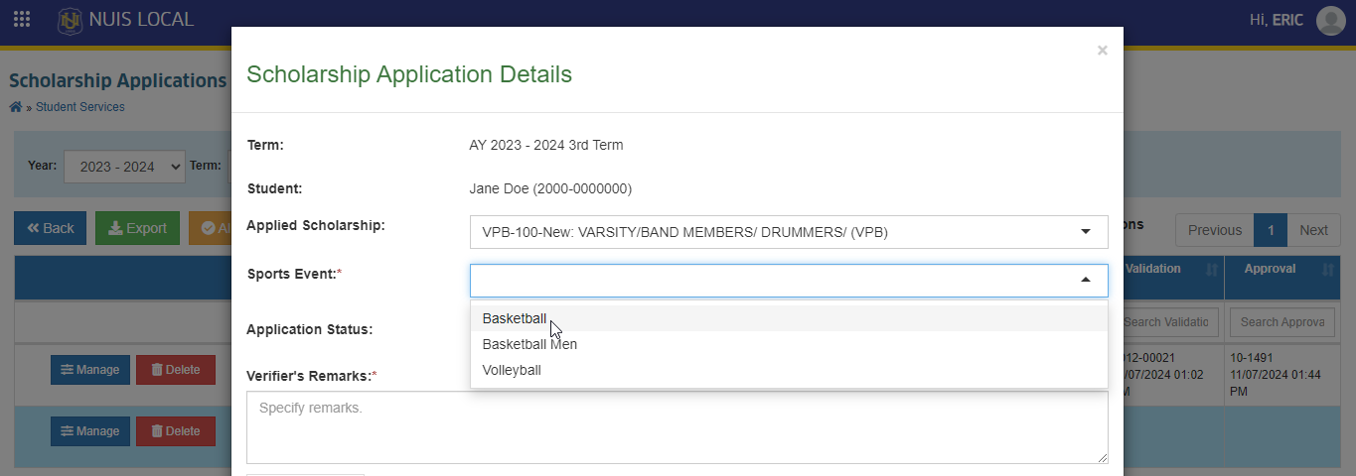Collapse the Sports Event dropdown arrow
1356x476 pixels.
[x=1086, y=281]
